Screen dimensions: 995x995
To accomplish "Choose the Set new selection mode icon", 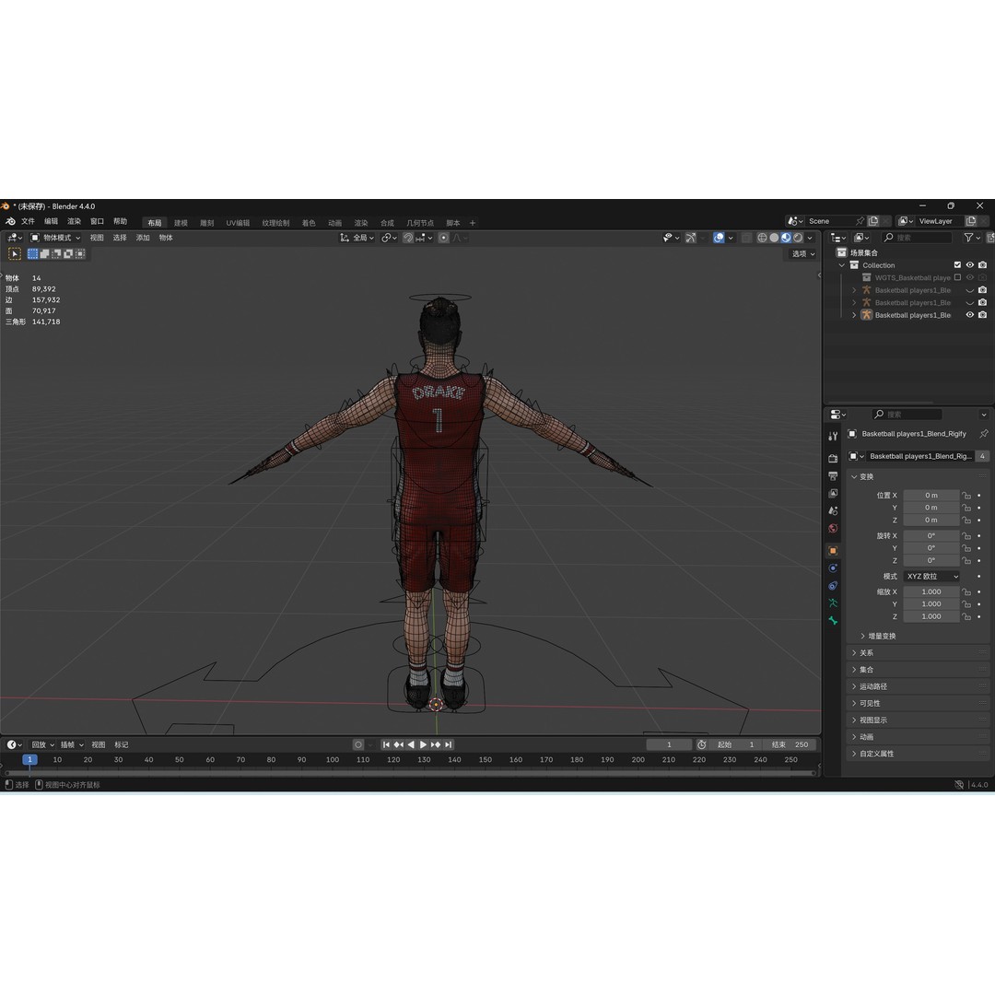I will 33,254.
